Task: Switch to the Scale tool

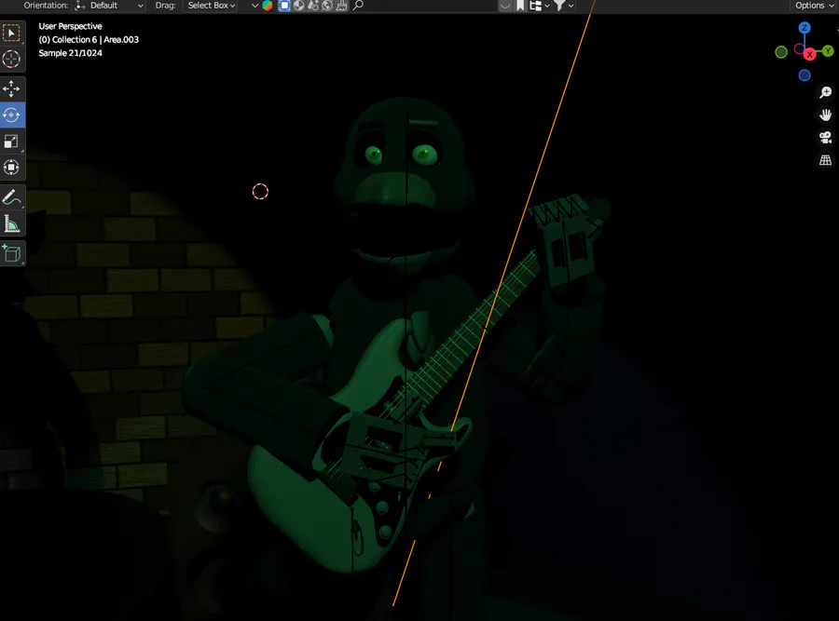Action: pos(11,142)
